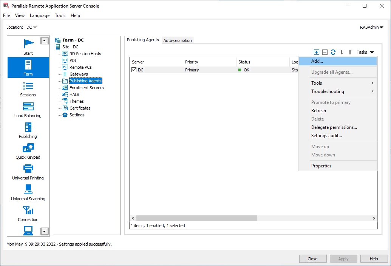Viewport: 391px width, 266px height.
Task: Expand the Troubleshooting submenu arrow
Action: [372, 91]
